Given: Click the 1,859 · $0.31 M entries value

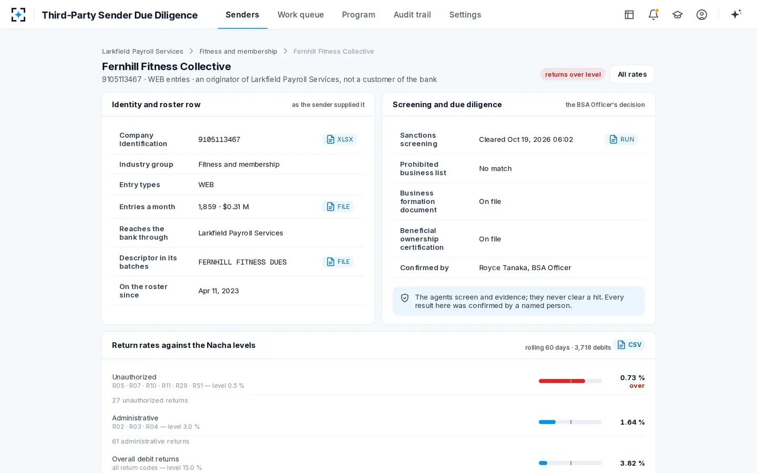Looking at the screenshot, I should [223, 207].
